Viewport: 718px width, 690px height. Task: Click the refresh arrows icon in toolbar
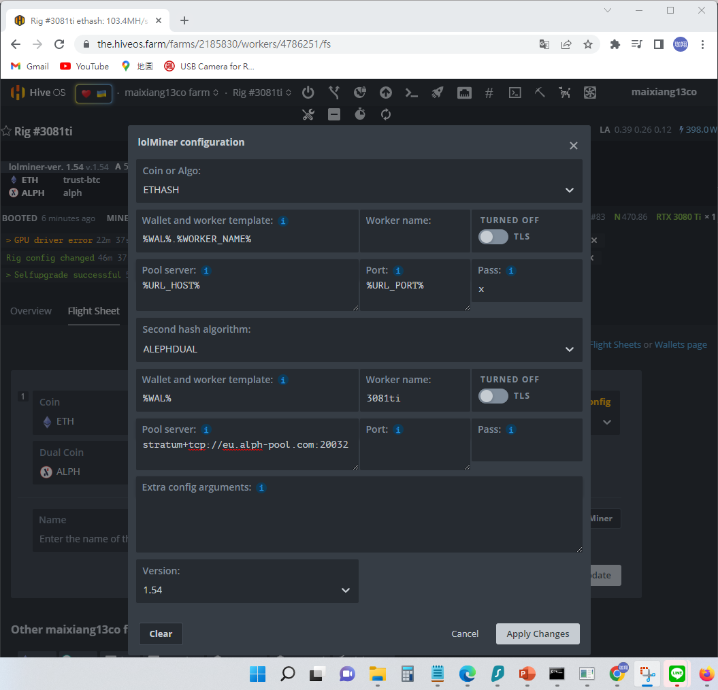coord(386,114)
